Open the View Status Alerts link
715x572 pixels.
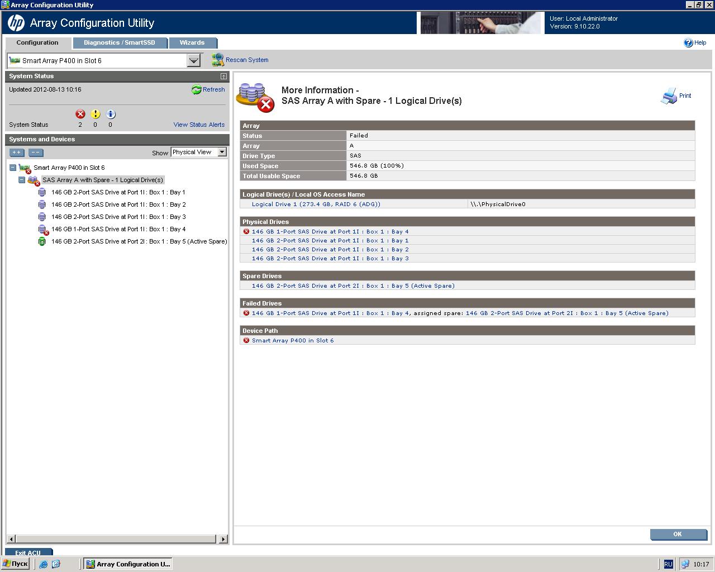199,125
